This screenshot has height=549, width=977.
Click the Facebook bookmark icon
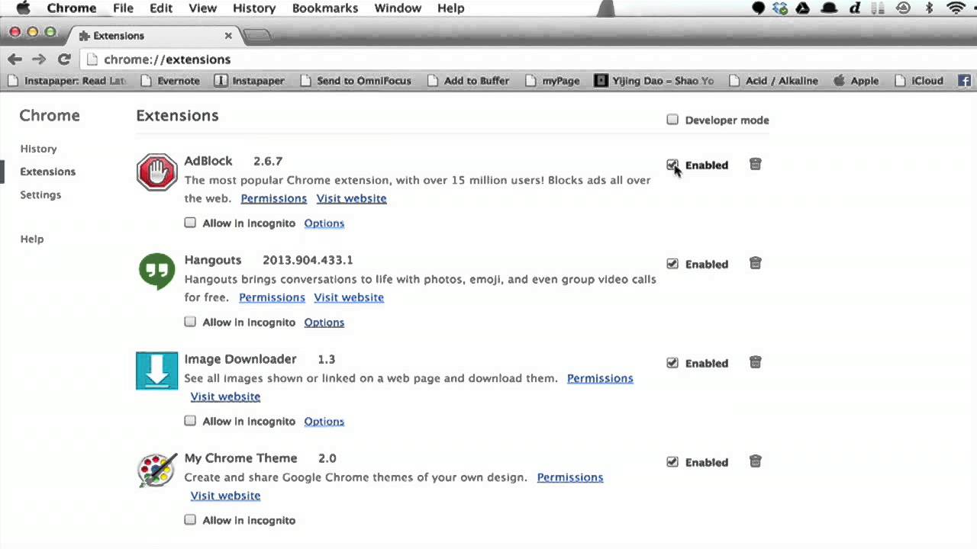pyautogui.click(x=965, y=80)
